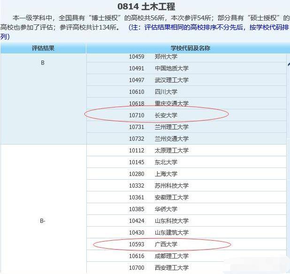Click school code 10710

(x=137, y=115)
